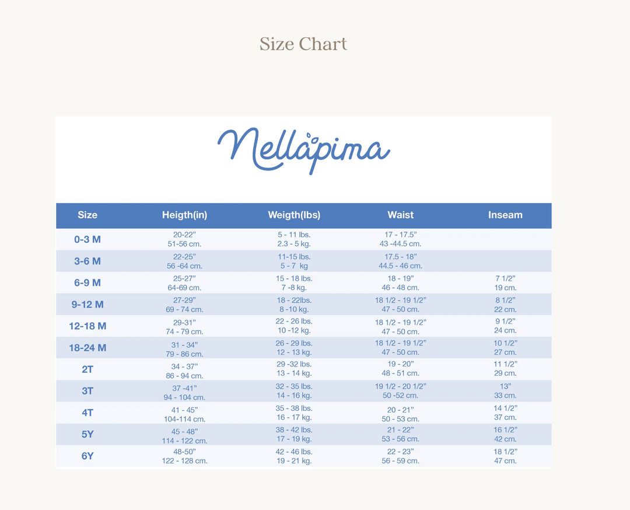This screenshot has width=630, height=510.
Task: Click the Size Chart heading
Action: (x=303, y=44)
